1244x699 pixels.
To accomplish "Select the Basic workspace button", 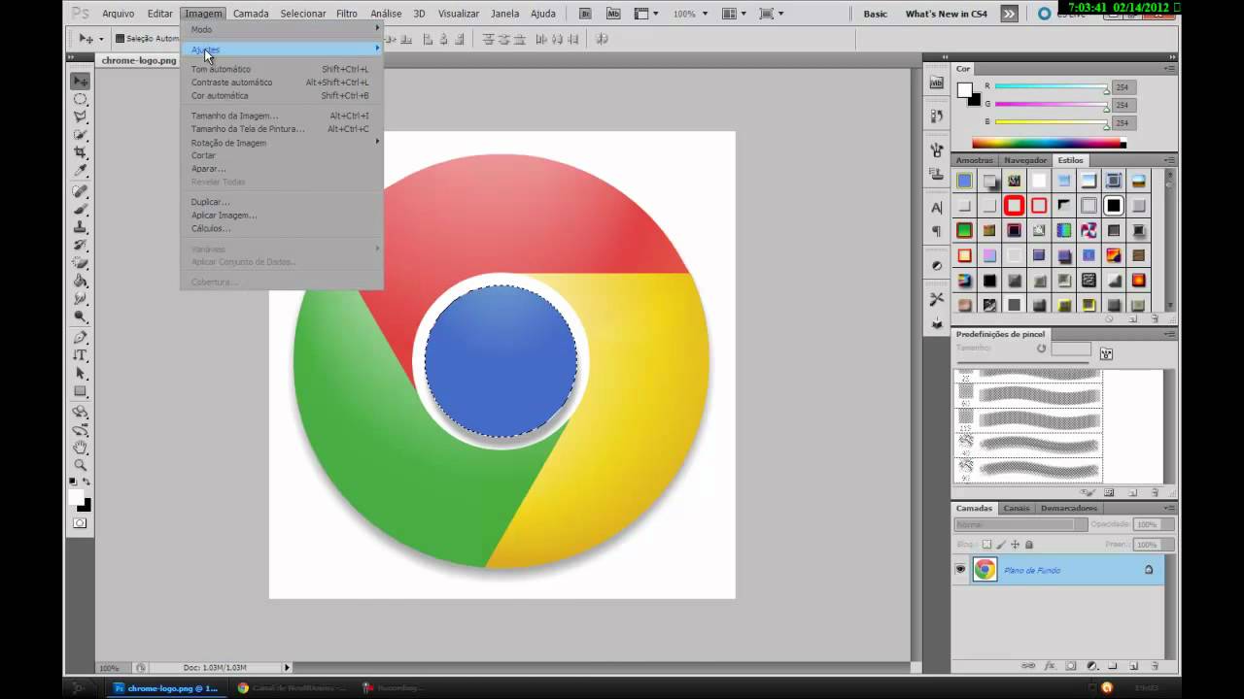I will coord(875,14).
